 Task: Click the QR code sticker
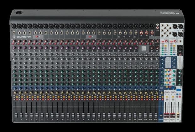144,48
